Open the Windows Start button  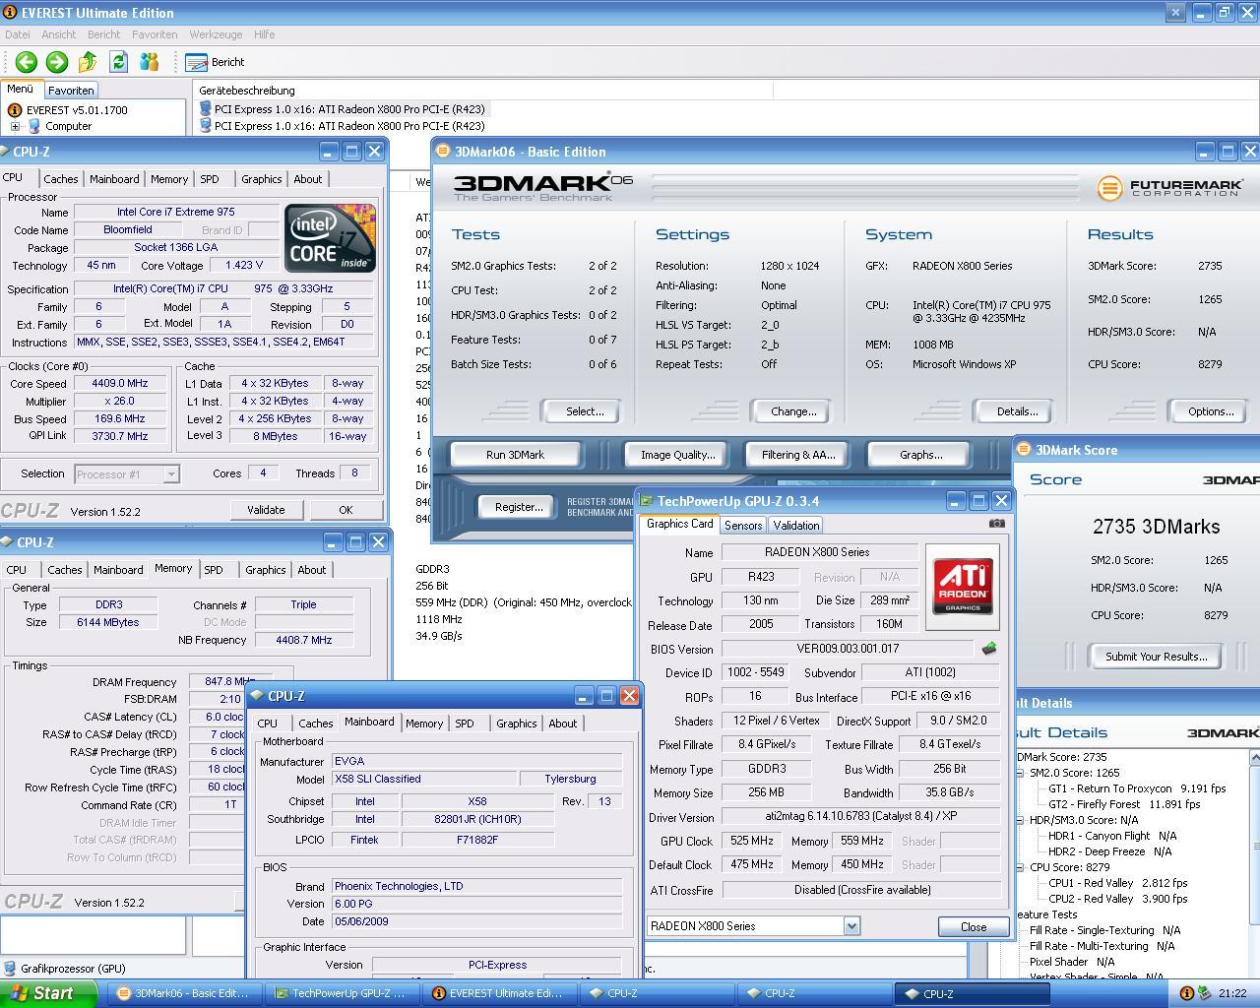pos(48,993)
